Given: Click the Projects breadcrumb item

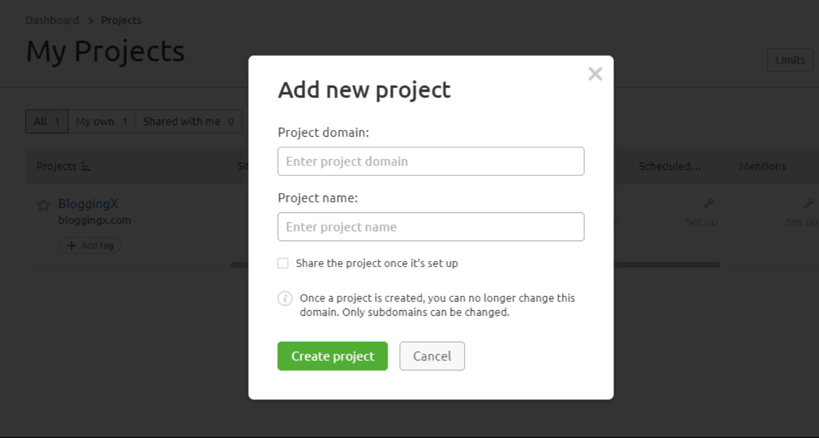Looking at the screenshot, I should [121, 20].
